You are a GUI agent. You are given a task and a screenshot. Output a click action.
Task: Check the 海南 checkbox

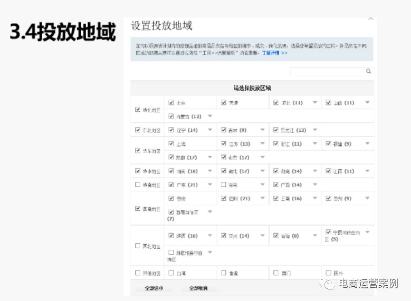(224, 185)
